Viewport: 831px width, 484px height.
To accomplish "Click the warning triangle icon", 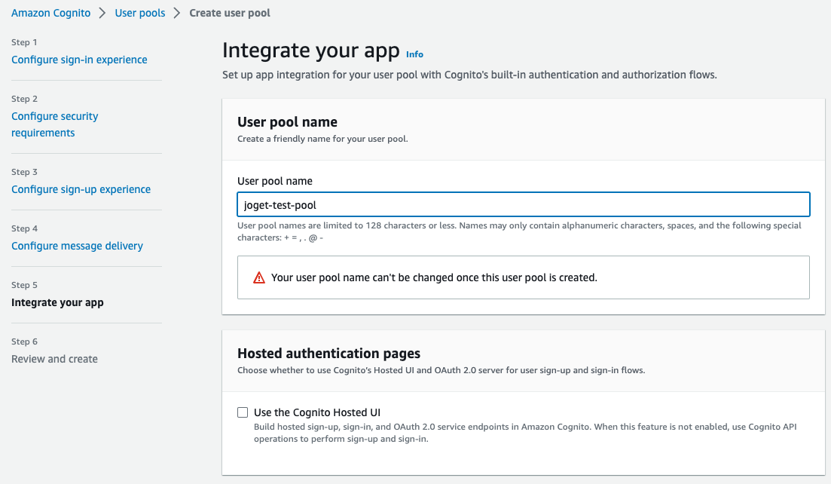I will pos(258,277).
